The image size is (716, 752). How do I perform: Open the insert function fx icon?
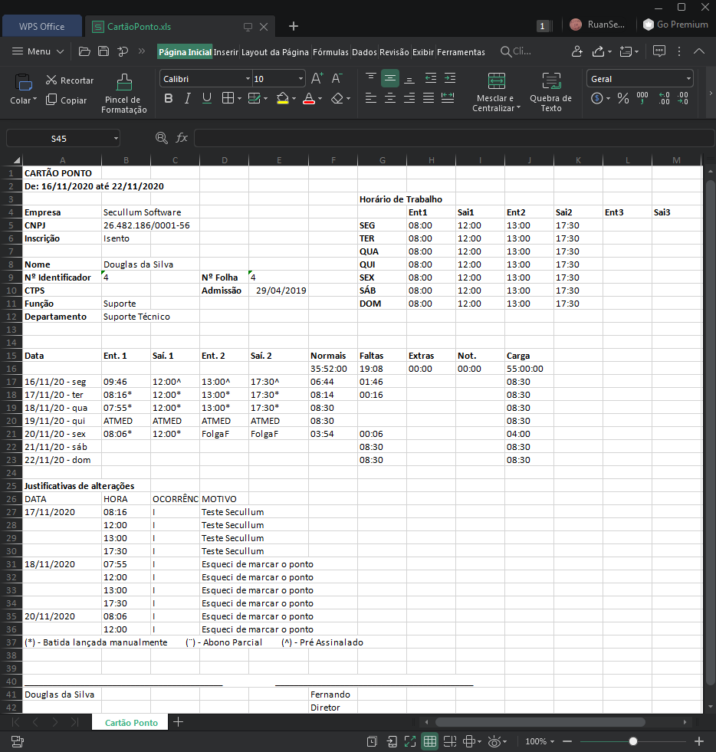[x=182, y=138]
